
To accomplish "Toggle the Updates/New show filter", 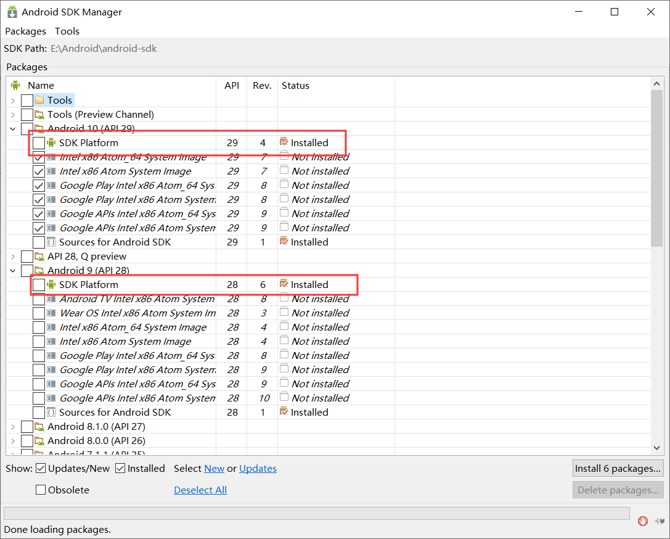I will coord(41,469).
